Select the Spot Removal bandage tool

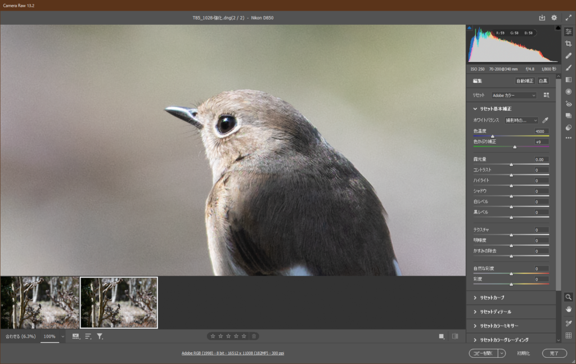click(568, 56)
